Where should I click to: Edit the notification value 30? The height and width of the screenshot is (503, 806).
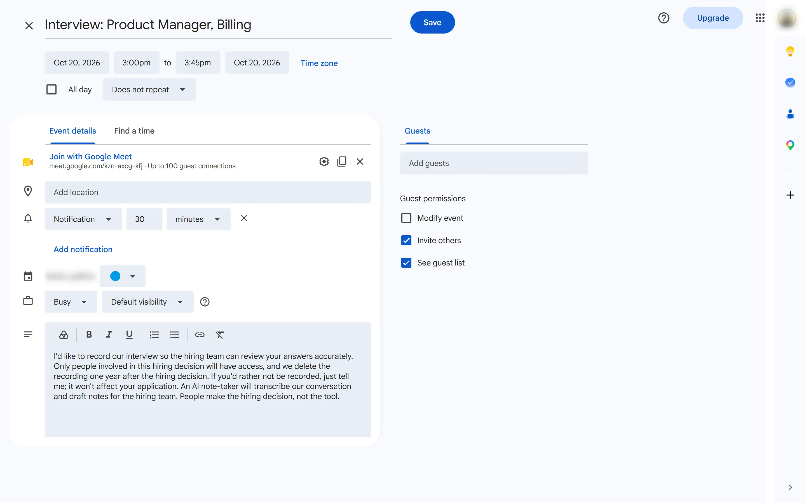click(x=144, y=219)
